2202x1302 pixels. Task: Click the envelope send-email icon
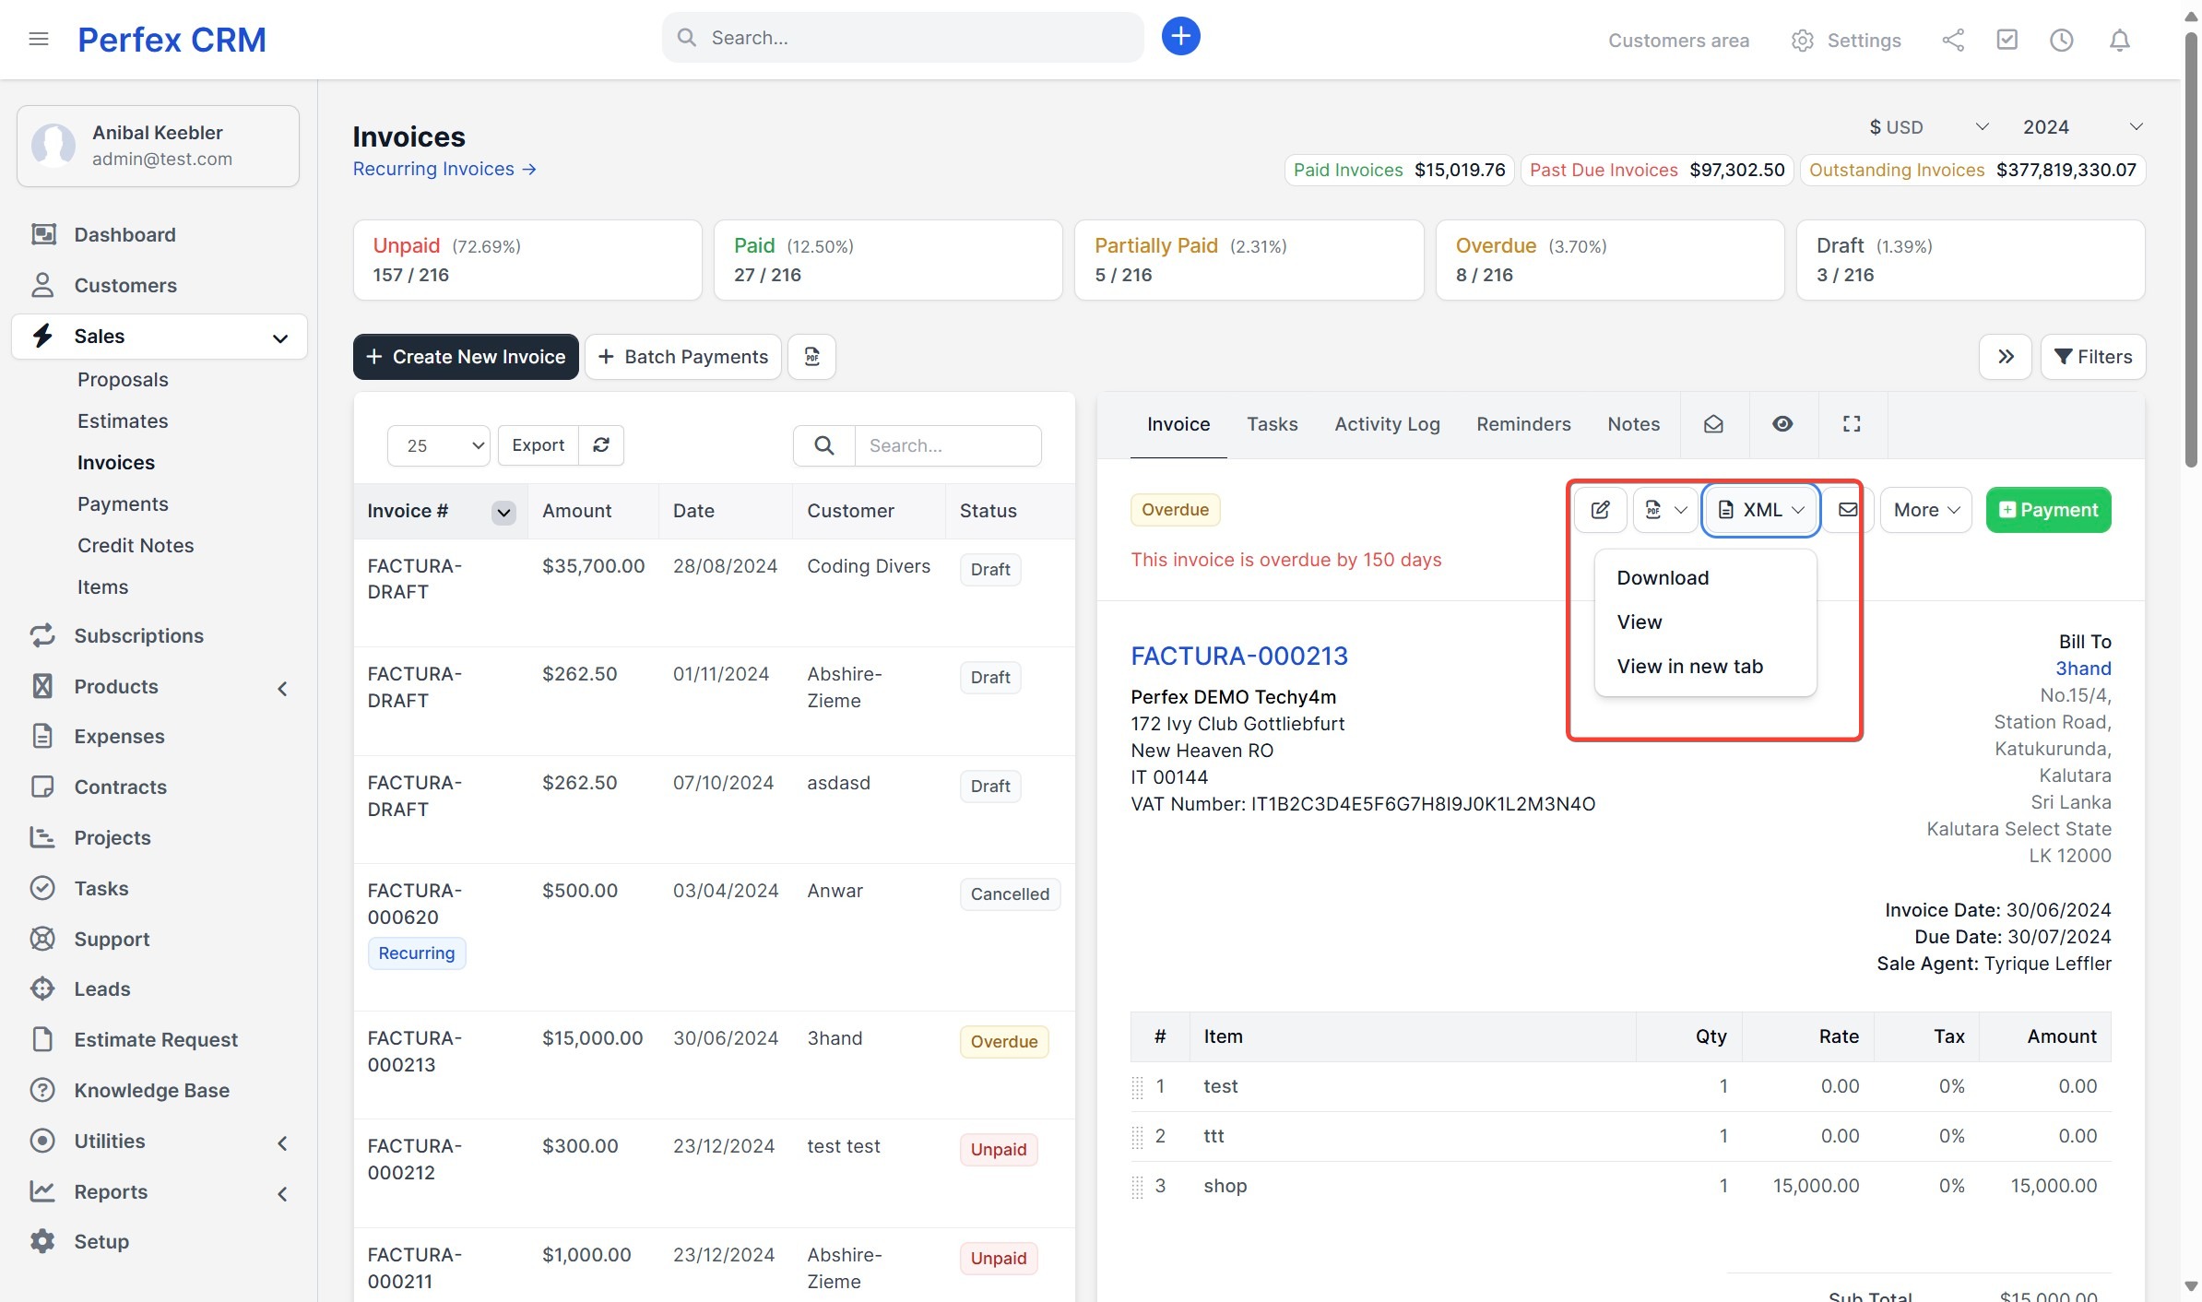tap(1847, 510)
